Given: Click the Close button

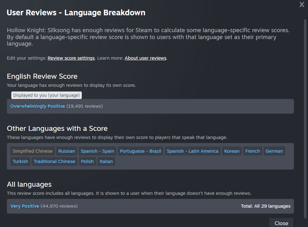Looking at the screenshot, I should (x=281, y=223).
